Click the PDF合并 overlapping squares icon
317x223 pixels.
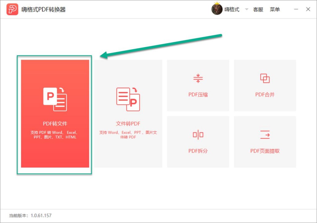point(265,78)
